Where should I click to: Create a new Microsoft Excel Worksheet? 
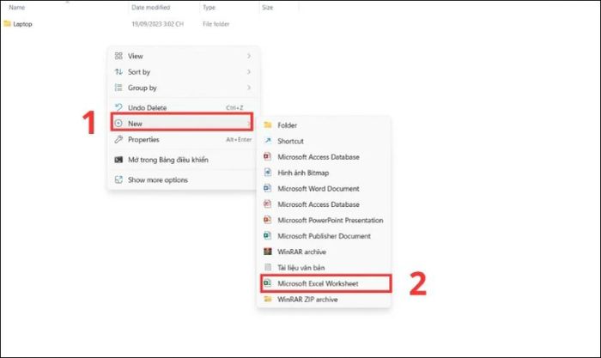[x=325, y=283]
